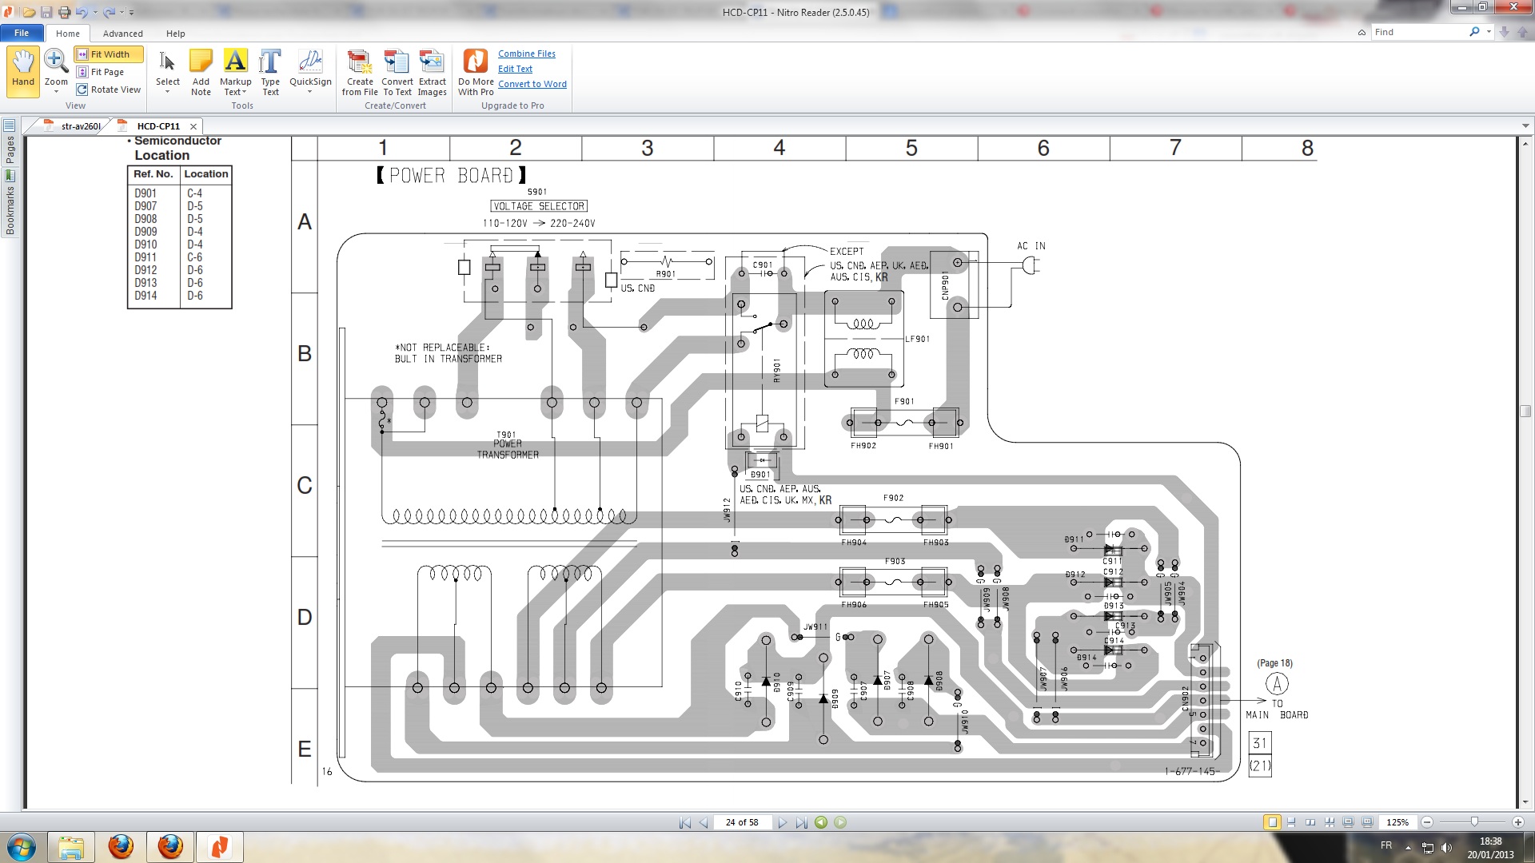Click the Add Note tool
The image size is (1535, 863).
tap(201, 70)
